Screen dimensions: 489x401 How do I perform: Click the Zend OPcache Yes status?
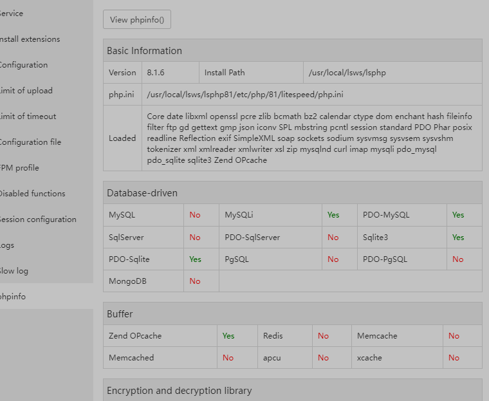pos(228,336)
